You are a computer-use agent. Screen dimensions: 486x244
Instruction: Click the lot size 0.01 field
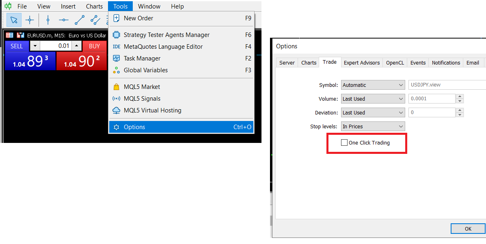point(56,46)
